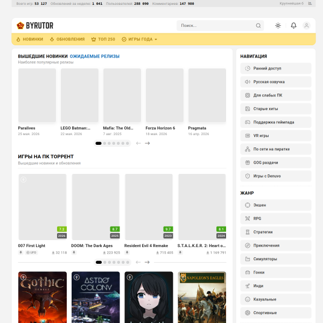Next arrow in Игры на ПК торрент carousel
Image resolution: width=323 pixels, height=323 pixels.
147,262
